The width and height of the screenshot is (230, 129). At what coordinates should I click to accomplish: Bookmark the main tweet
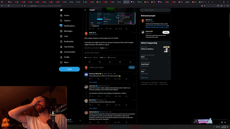coord(120,62)
